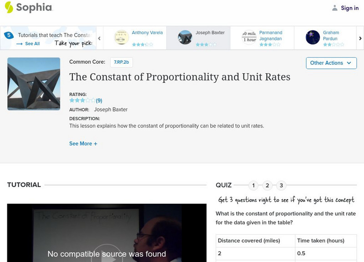Click Parmanand Jagnandan's star rating

[x=270, y=45]
